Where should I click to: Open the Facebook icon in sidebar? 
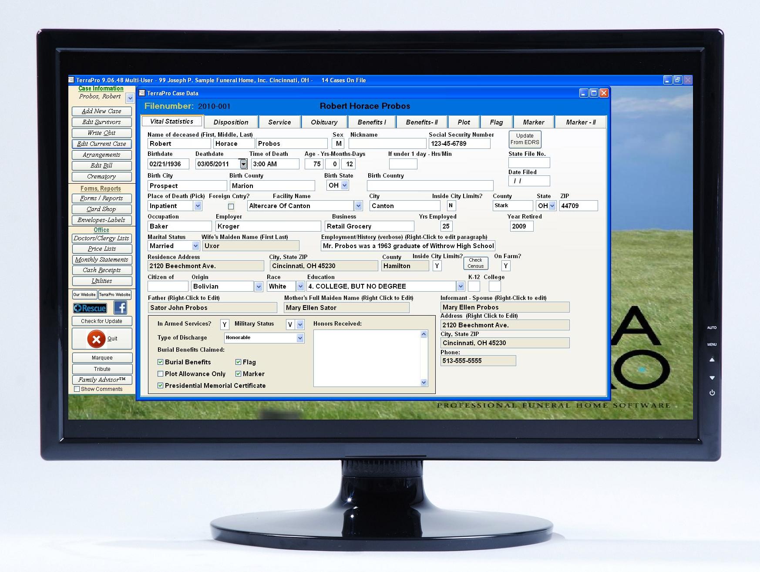[x=121, y=308]
